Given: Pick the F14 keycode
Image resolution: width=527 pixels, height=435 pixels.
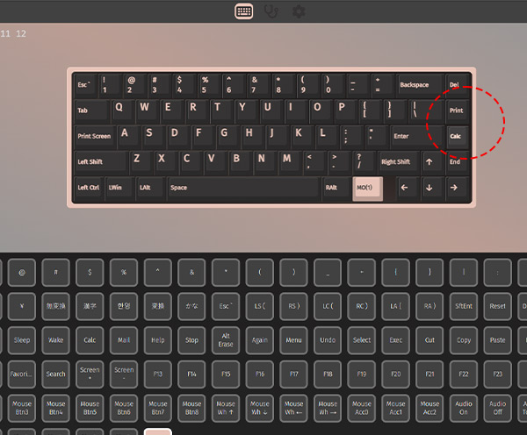Looking at the screenshot, I should [191, 374].
